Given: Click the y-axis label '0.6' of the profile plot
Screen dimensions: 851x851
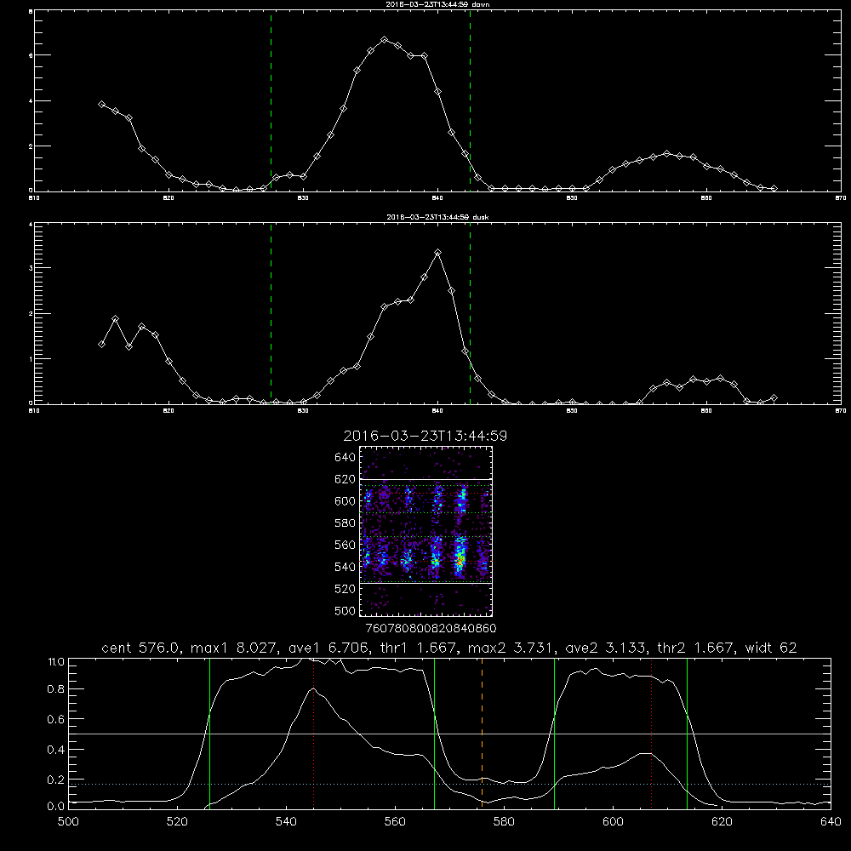Looking at the screenshot, I should tap(56, 719).
